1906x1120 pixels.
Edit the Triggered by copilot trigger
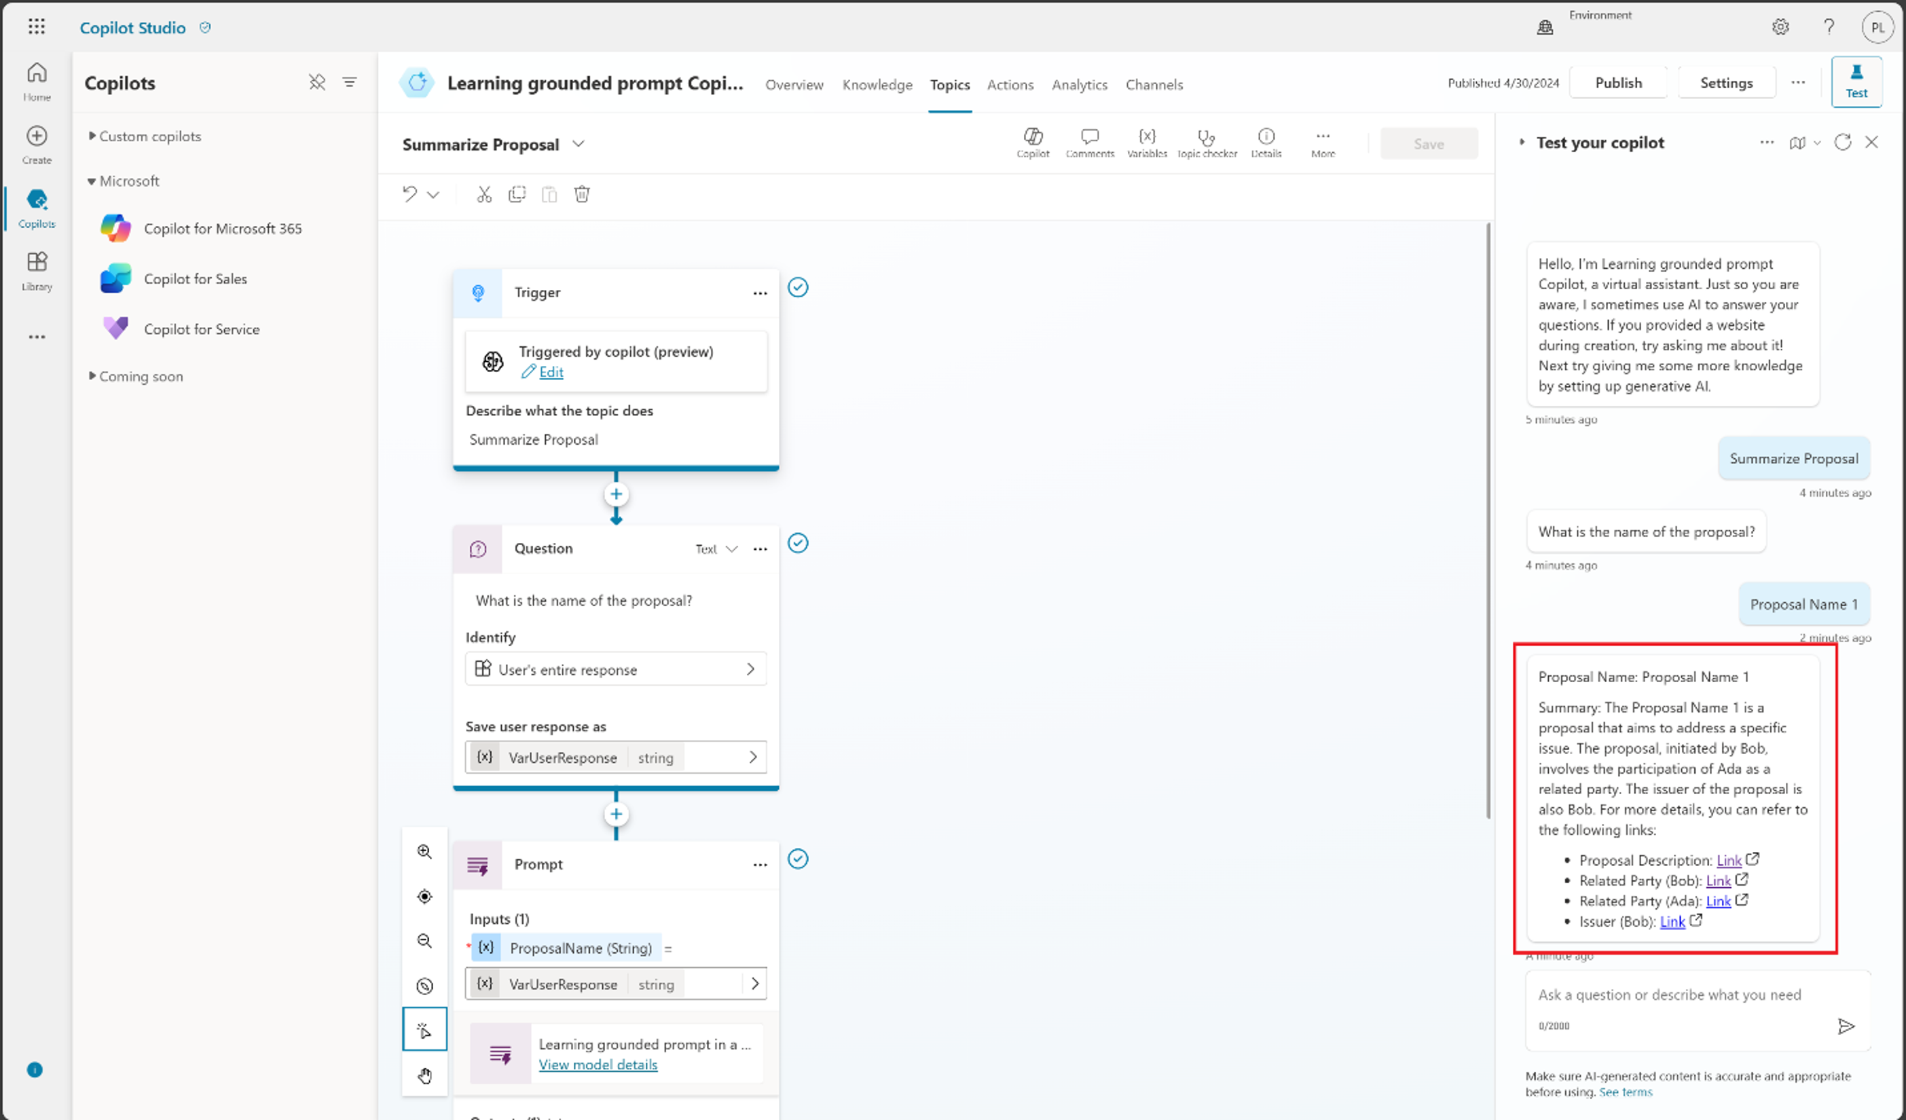click(551, 372)
